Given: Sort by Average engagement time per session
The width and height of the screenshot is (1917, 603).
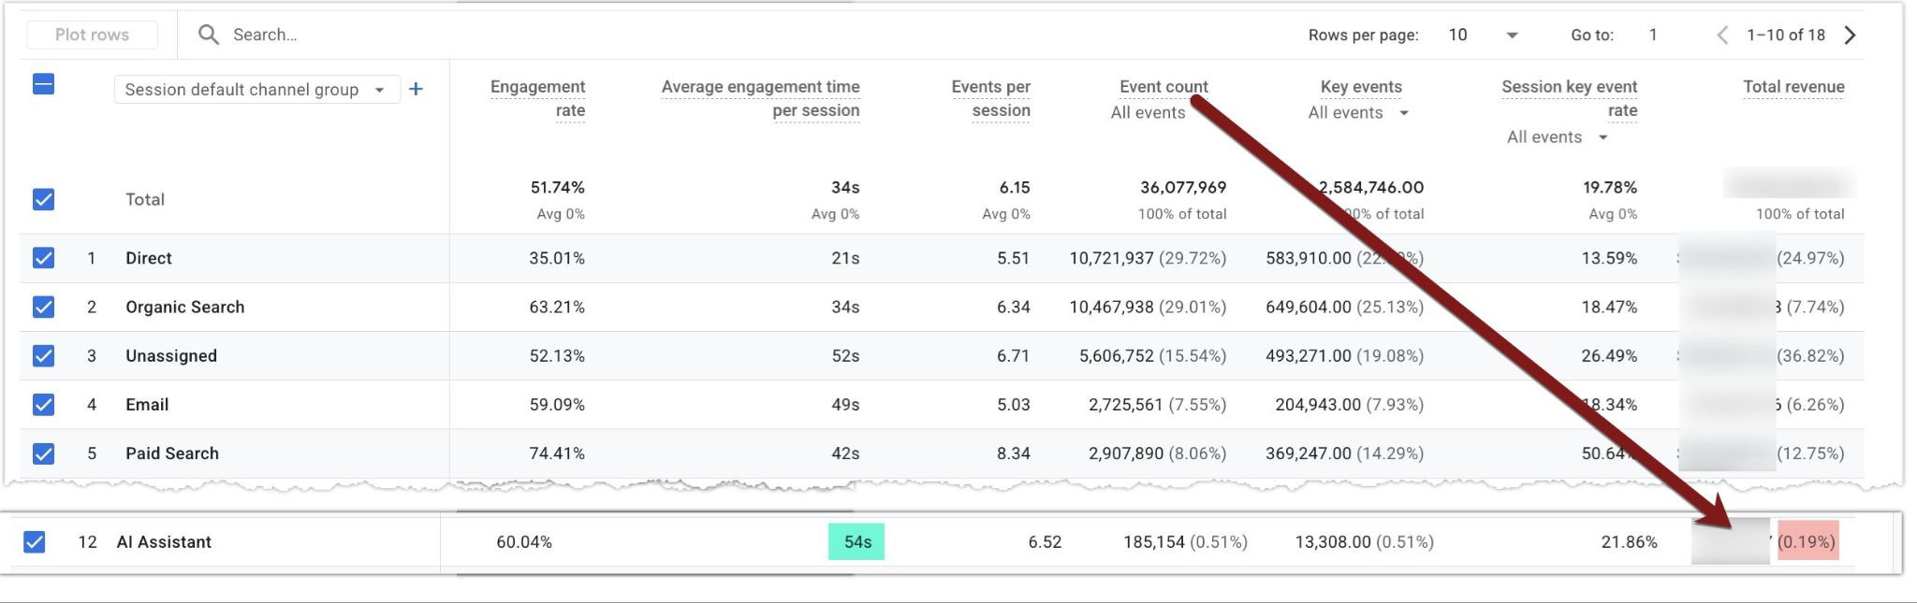Looking at the screenshot, I should point(760,98).
